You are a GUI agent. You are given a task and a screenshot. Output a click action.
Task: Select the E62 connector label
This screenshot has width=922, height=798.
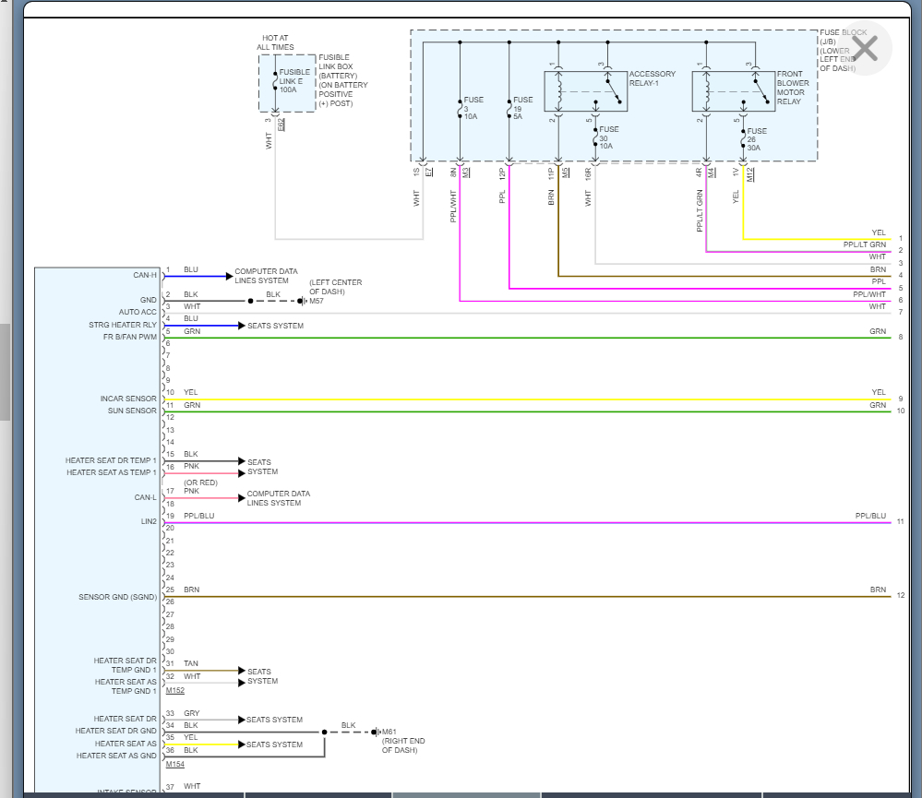[281, 125]
